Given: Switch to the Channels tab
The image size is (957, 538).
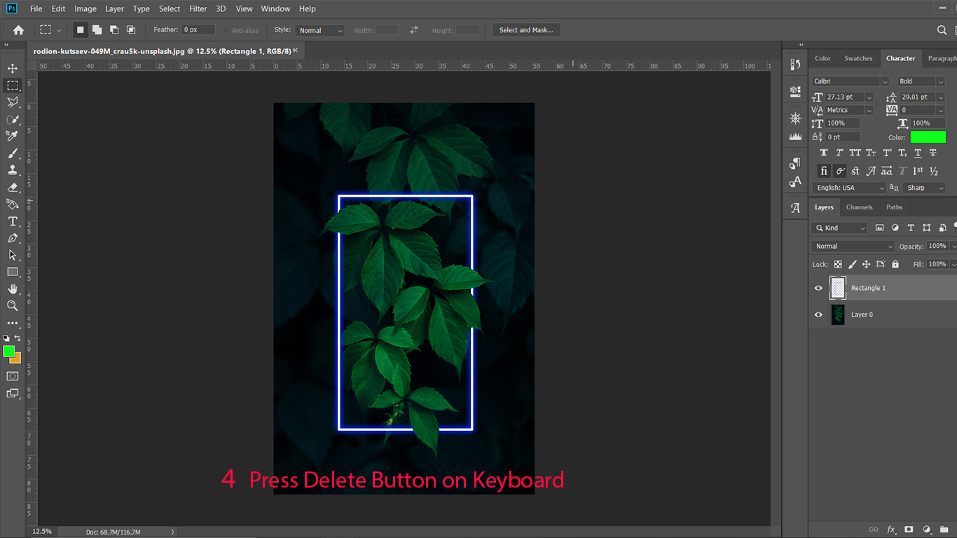Looking at the screenshot, I should [859, 207].
